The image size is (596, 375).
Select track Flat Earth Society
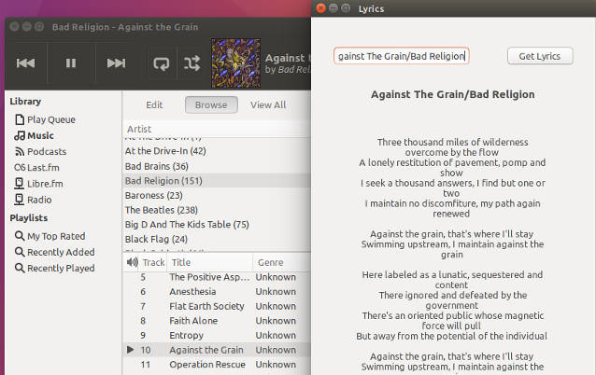[217, 306]
